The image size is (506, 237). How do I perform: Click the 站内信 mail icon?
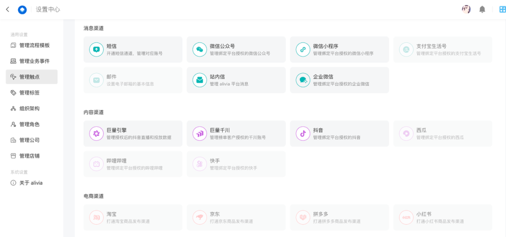(x=200, y=80)
